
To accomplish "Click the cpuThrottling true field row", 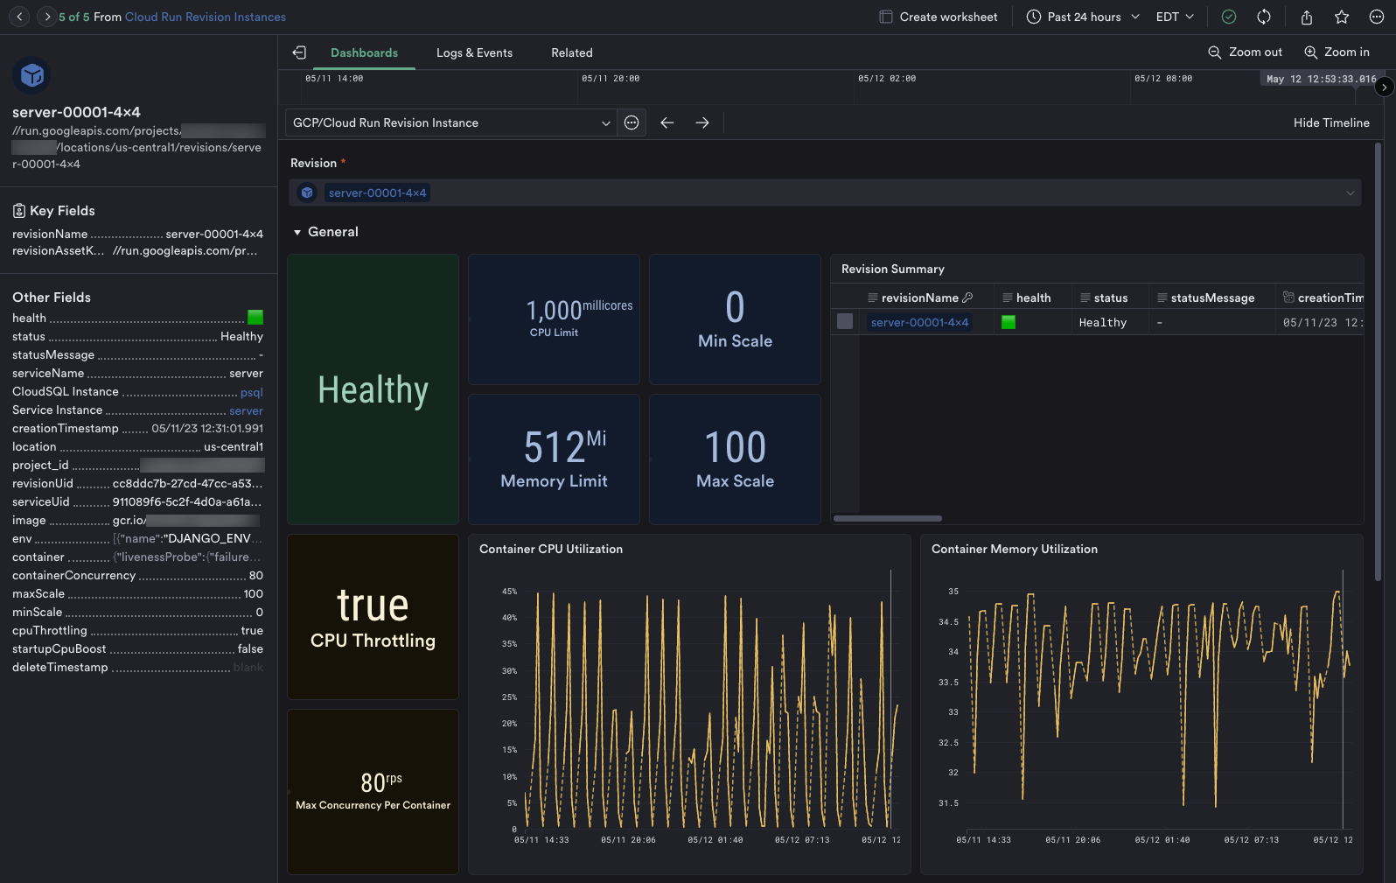I will [137, 631].
